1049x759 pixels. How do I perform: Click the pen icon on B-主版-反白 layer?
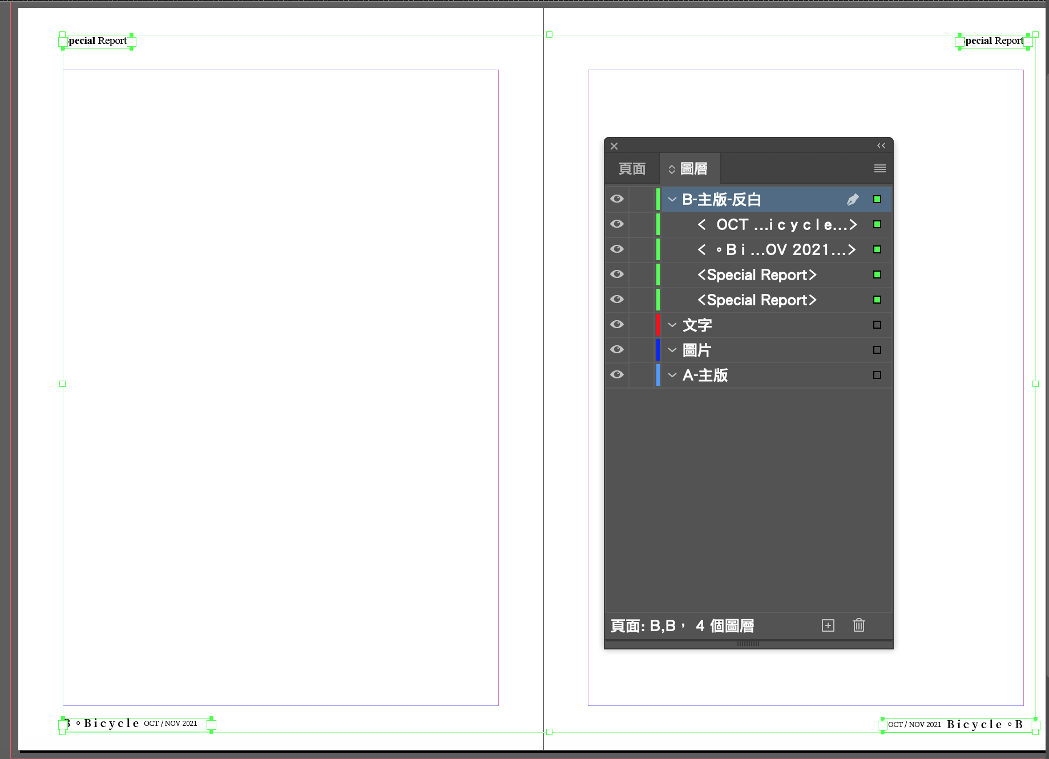[852, 199]
